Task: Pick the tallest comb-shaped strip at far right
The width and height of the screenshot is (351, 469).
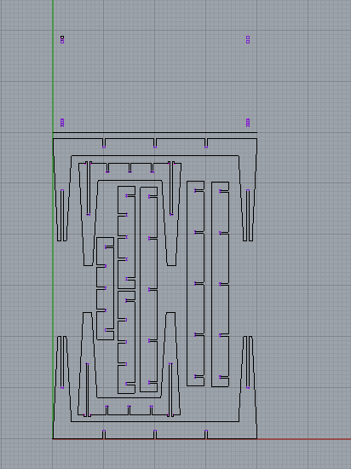Action: tap(221, 284)
